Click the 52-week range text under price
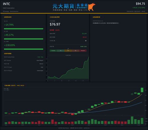The width and height of the screenshot is (148, 130). [x=140, y=11]
